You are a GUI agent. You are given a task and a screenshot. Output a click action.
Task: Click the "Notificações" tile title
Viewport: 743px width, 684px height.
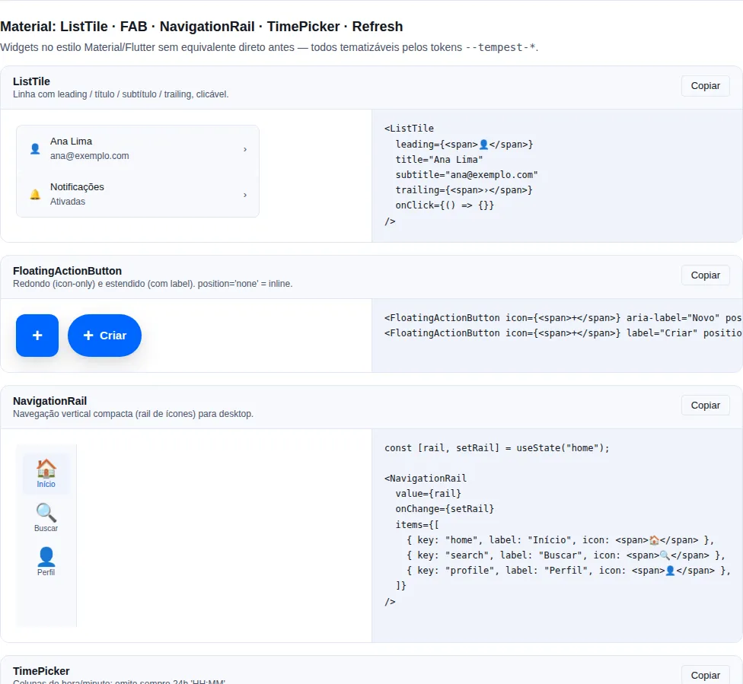[77, 186]
